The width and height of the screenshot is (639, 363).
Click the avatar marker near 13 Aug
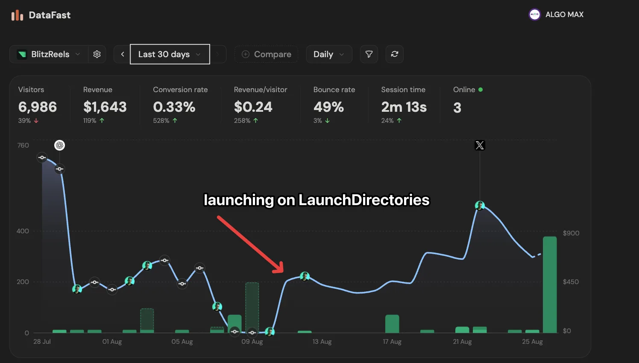point(305,276)
